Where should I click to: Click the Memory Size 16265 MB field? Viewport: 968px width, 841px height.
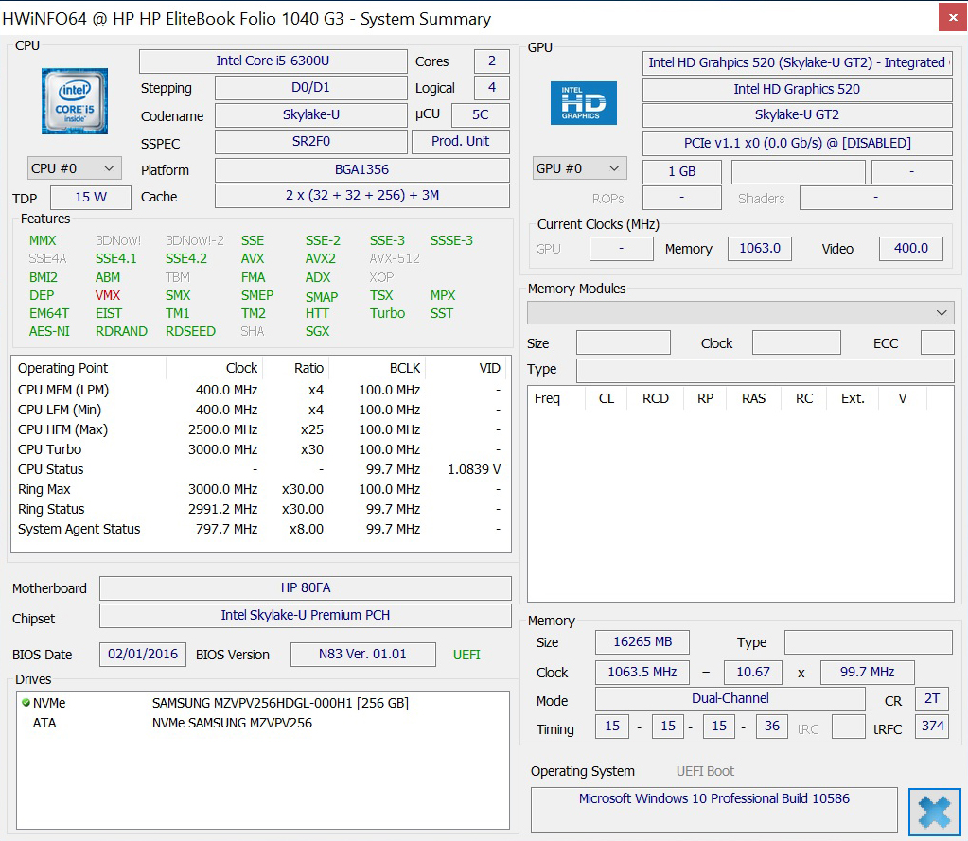tap(642, 642)
